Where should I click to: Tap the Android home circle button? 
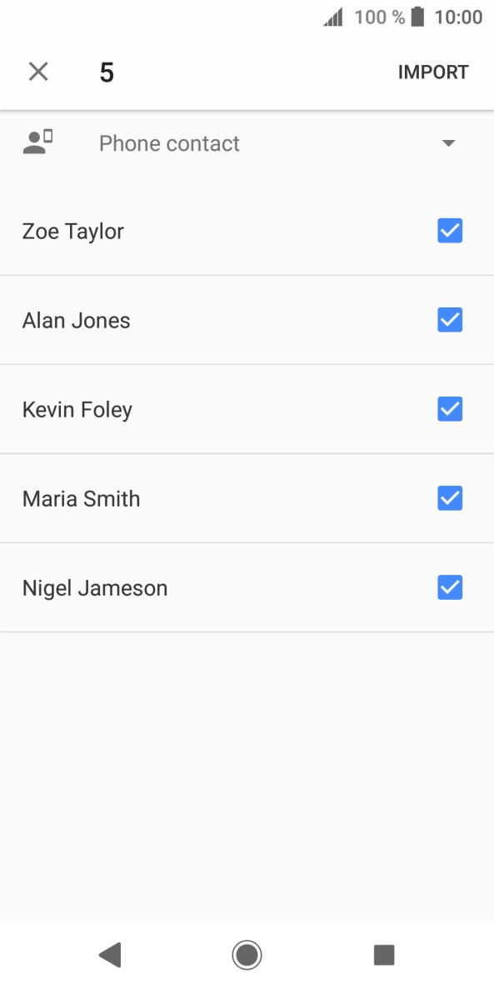tap(247, 956)
